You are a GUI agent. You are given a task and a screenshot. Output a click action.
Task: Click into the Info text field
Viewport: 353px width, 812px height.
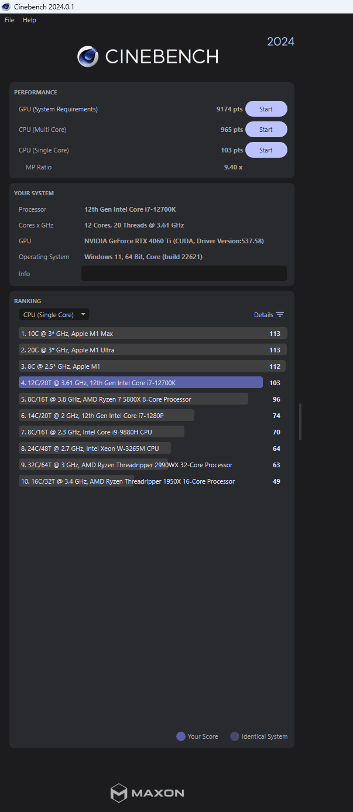click(x=184, y=273)
